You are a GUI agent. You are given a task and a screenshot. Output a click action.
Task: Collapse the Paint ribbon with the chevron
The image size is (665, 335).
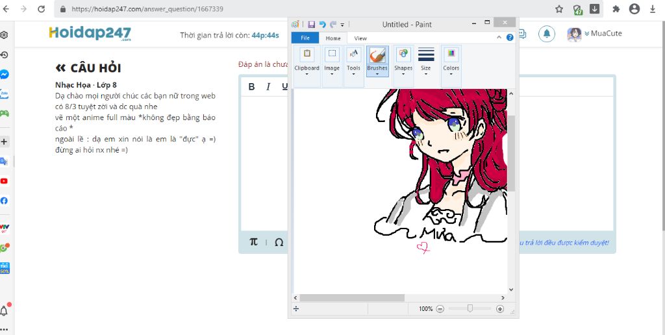click(x=499, y=37)
